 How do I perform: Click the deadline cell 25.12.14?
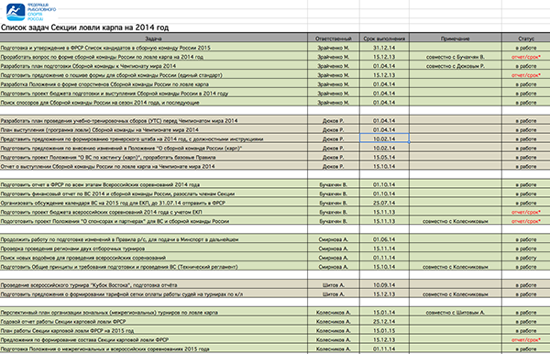tap(384, 321)
